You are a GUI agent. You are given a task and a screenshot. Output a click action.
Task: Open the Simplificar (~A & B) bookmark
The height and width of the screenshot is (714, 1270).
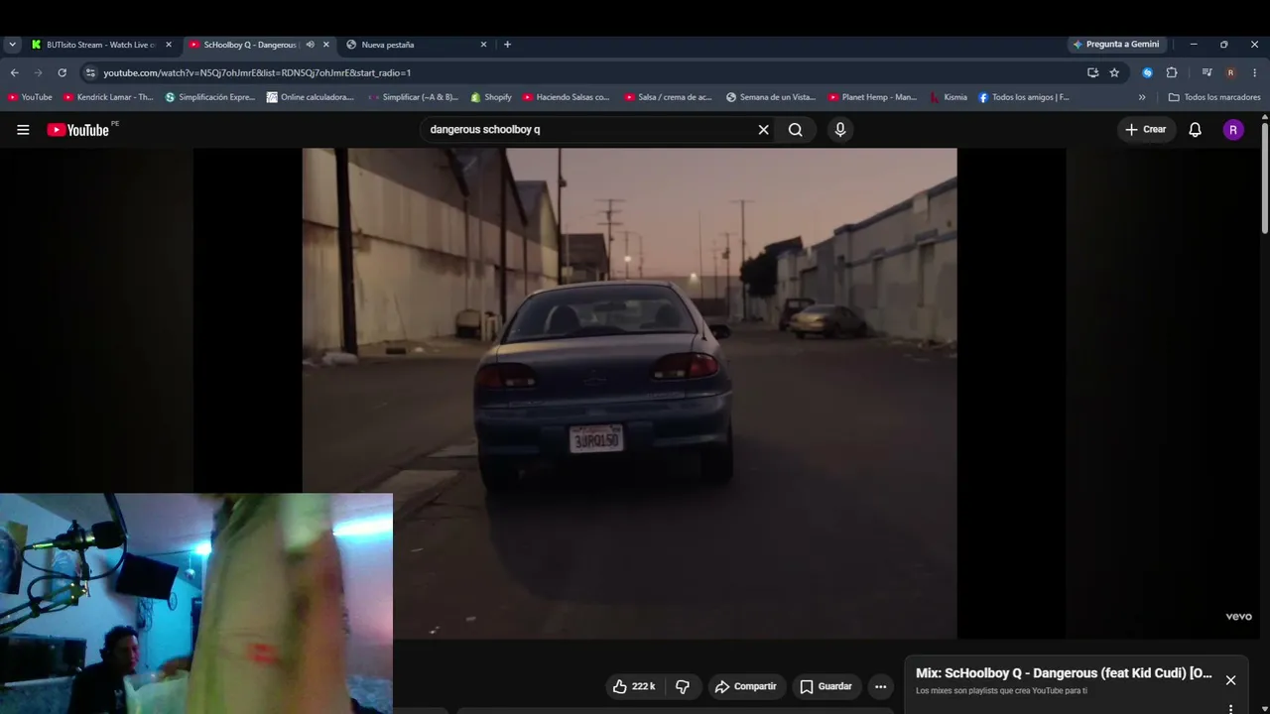pyautogui.click(x=414, y=97)
